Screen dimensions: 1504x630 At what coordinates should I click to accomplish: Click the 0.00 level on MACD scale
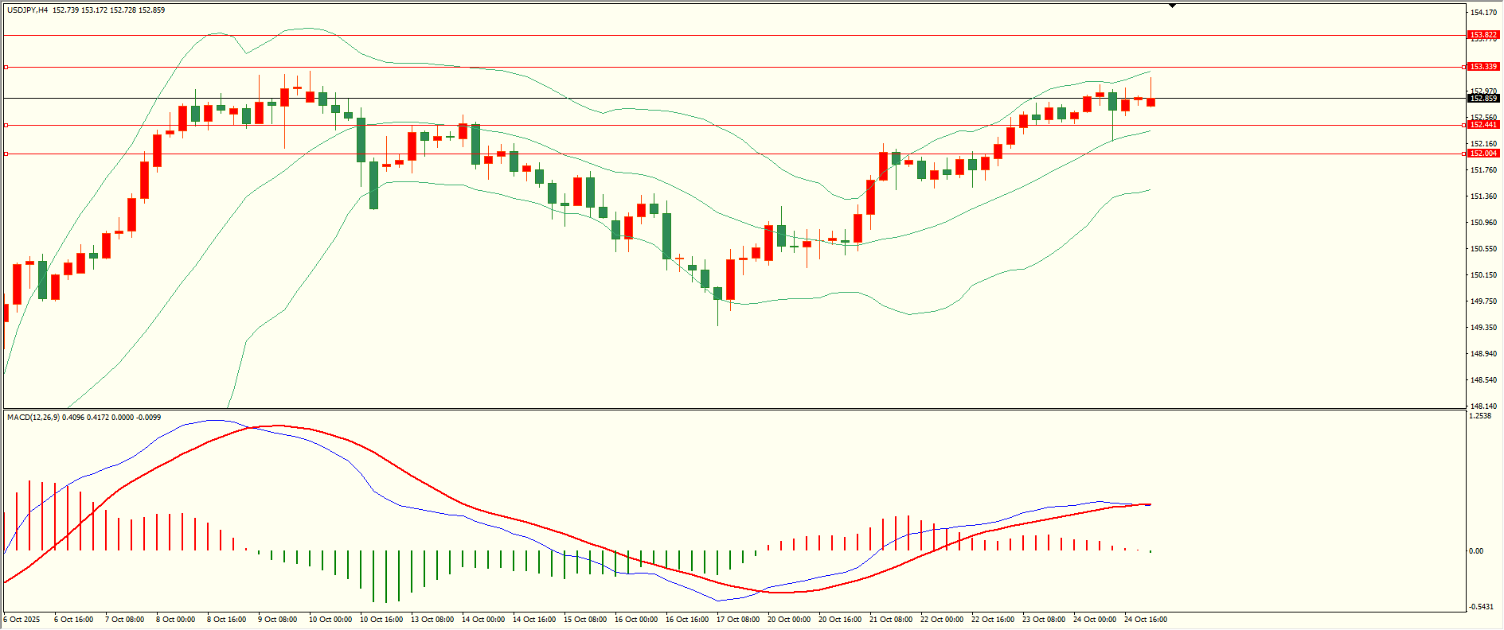(1475, 550)
